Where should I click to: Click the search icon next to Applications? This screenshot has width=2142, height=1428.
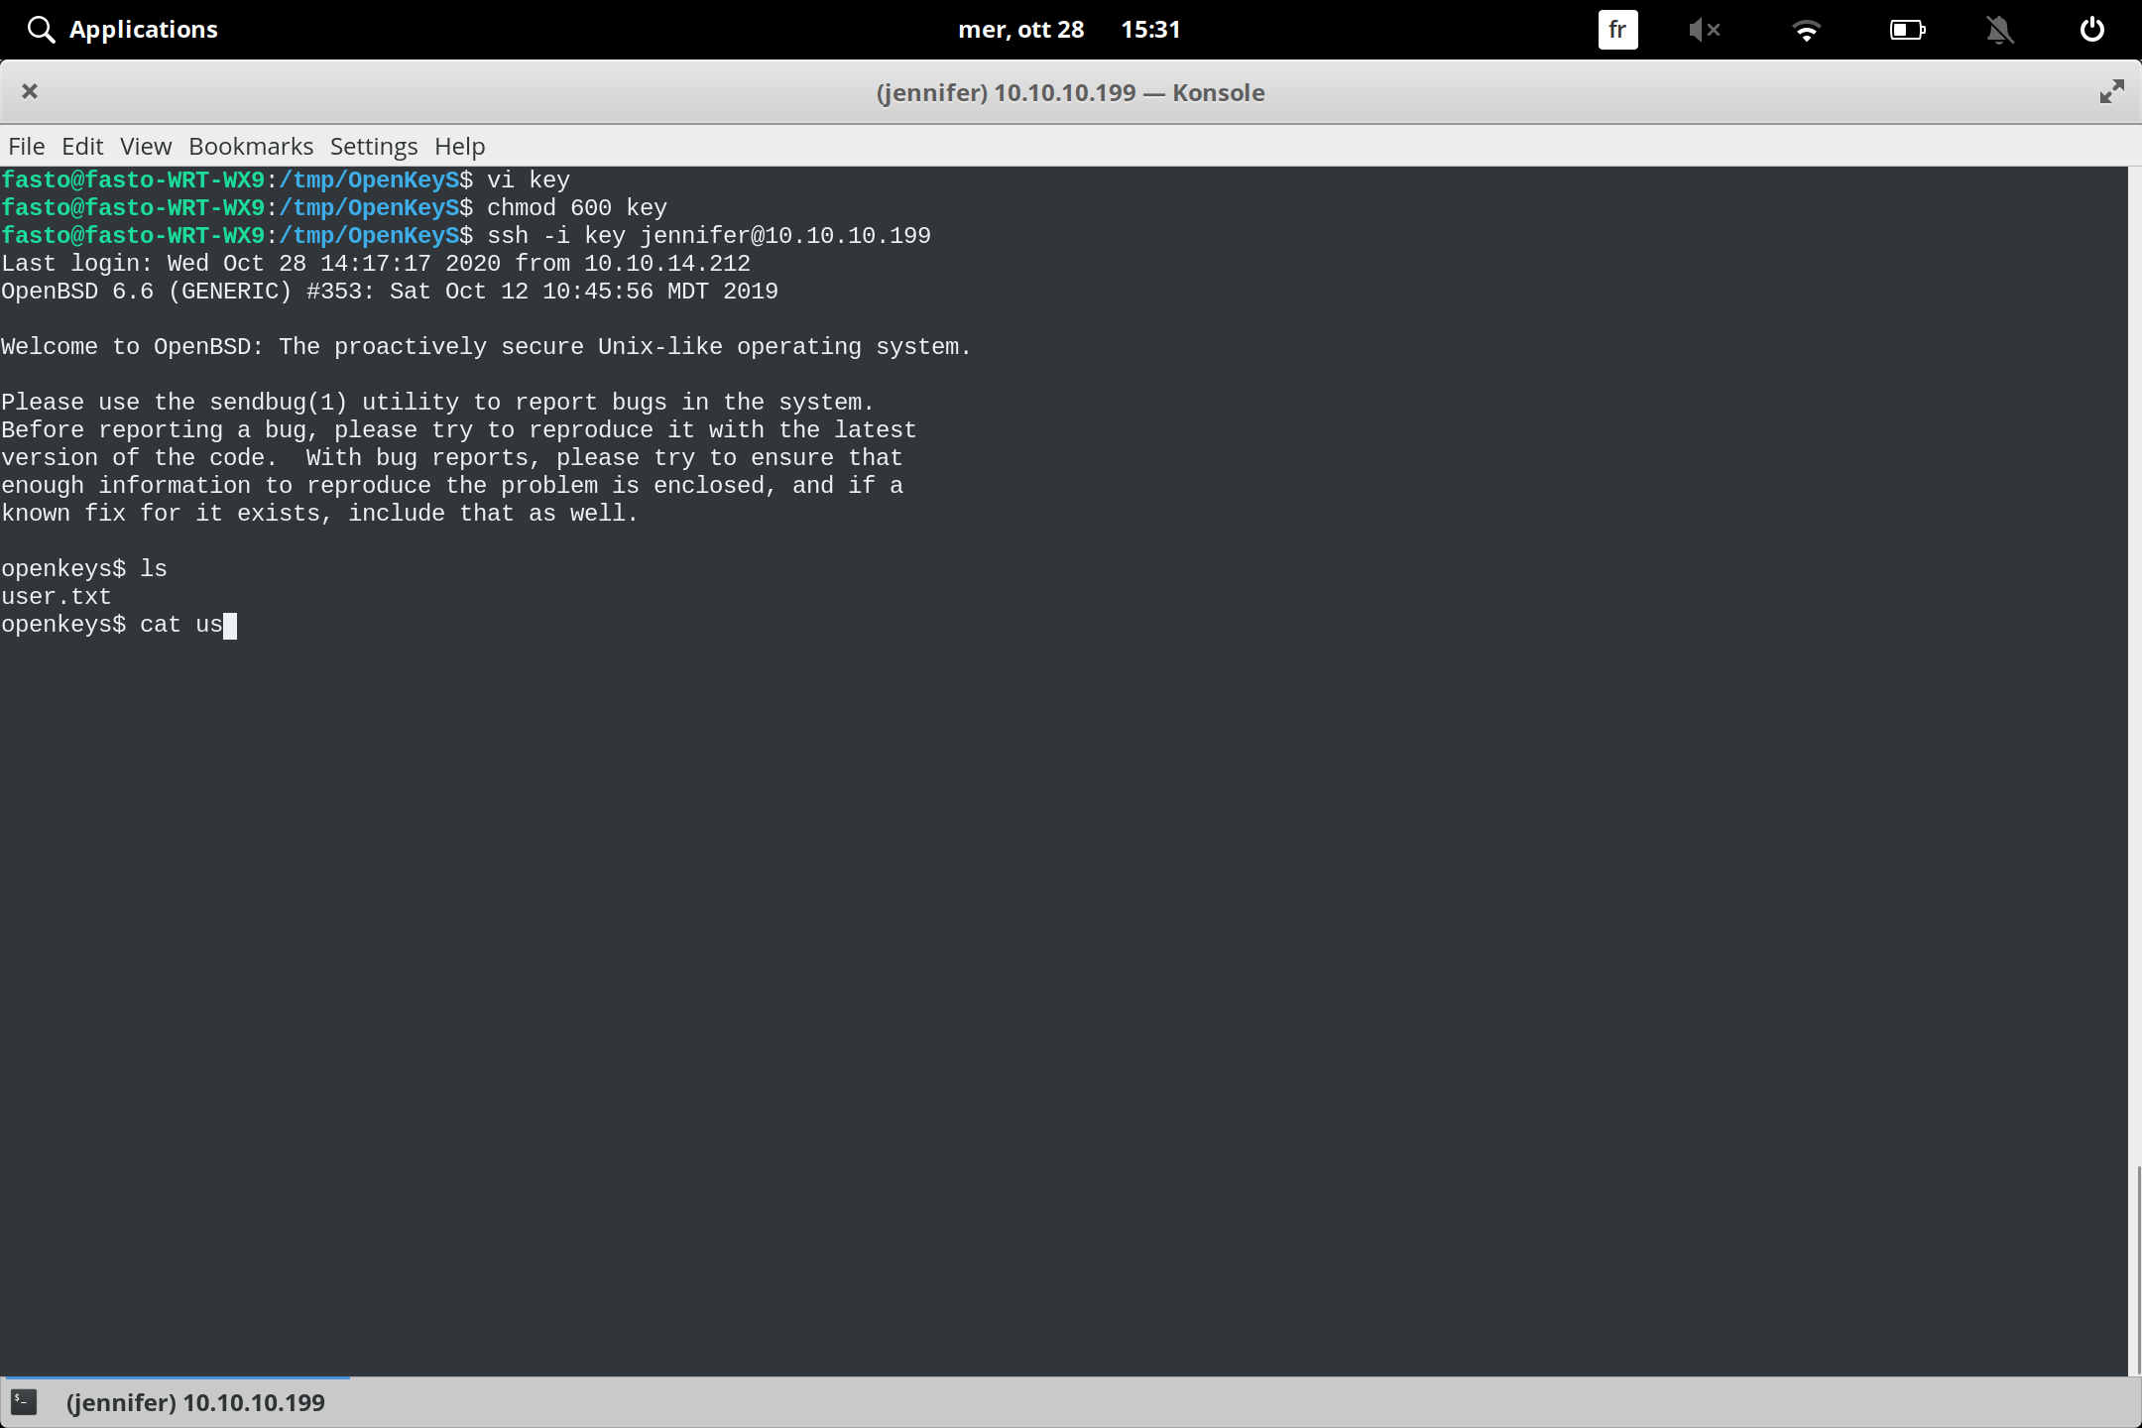[x=41, y=29]
